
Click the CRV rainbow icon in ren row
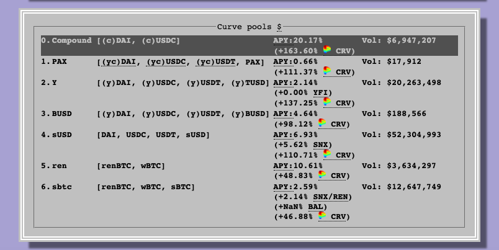click(322, 174)
